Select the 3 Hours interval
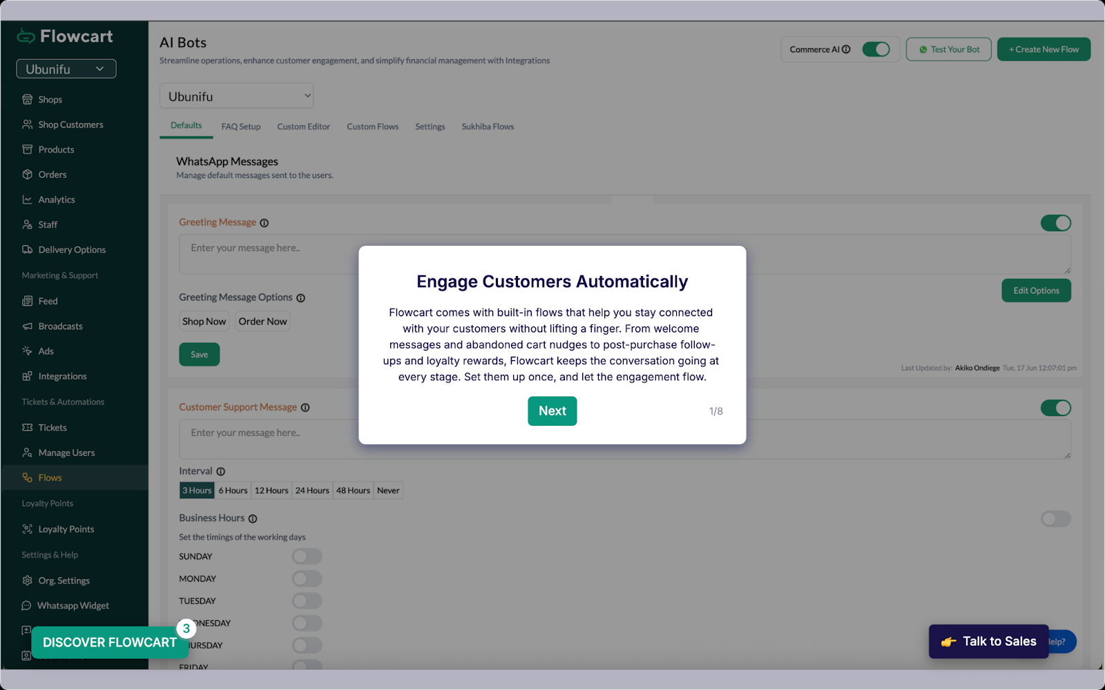The width and height of the screenshot is (1105, 690). [x=197, y=491]
